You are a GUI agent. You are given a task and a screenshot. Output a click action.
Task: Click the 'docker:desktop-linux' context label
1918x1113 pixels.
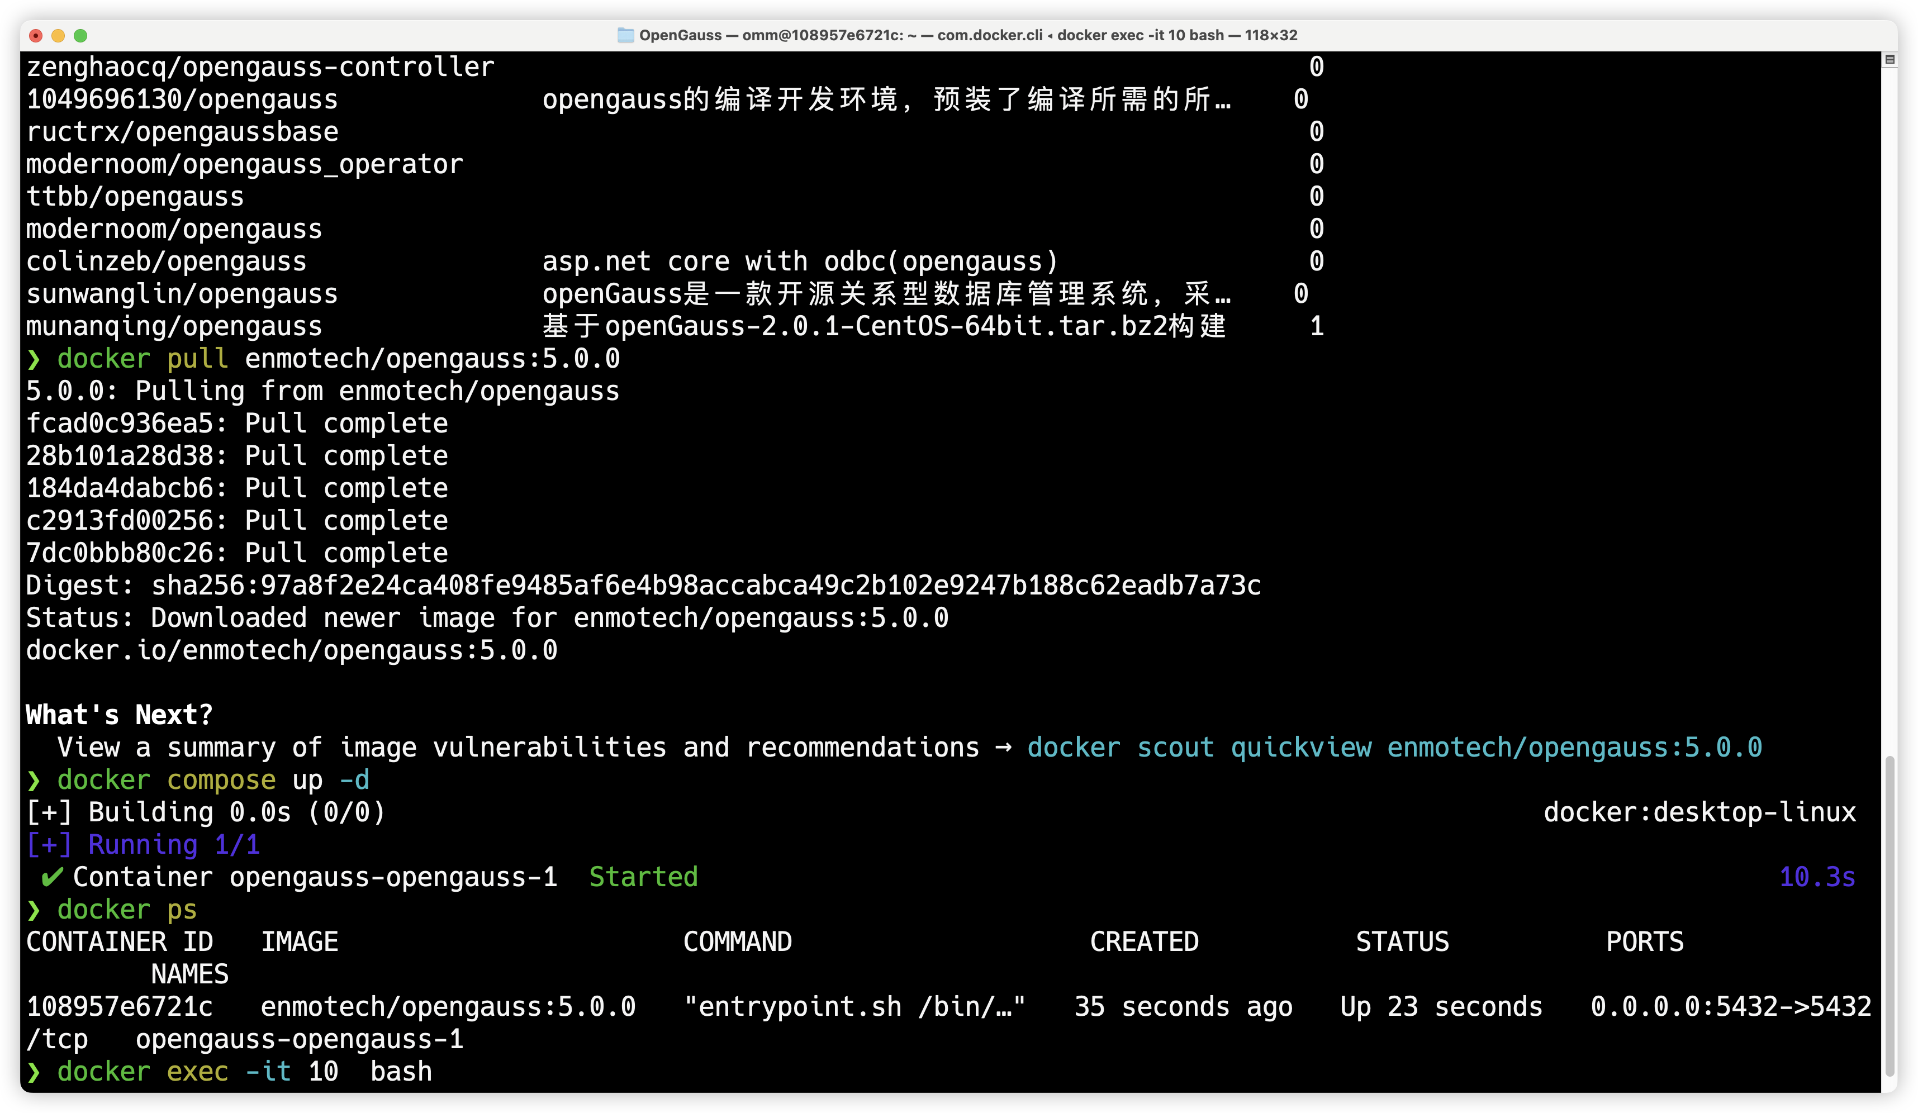pos(1699,812)
